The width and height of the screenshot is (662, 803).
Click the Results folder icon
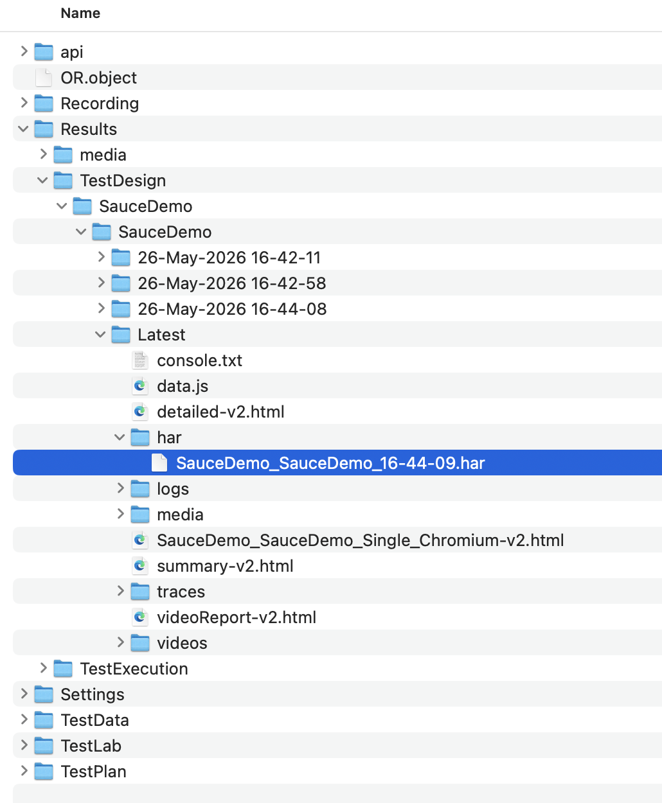(44, 129)
